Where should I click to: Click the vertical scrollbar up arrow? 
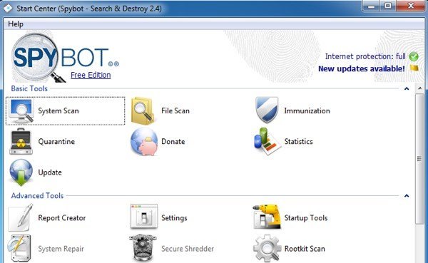[x=420, y=88]
